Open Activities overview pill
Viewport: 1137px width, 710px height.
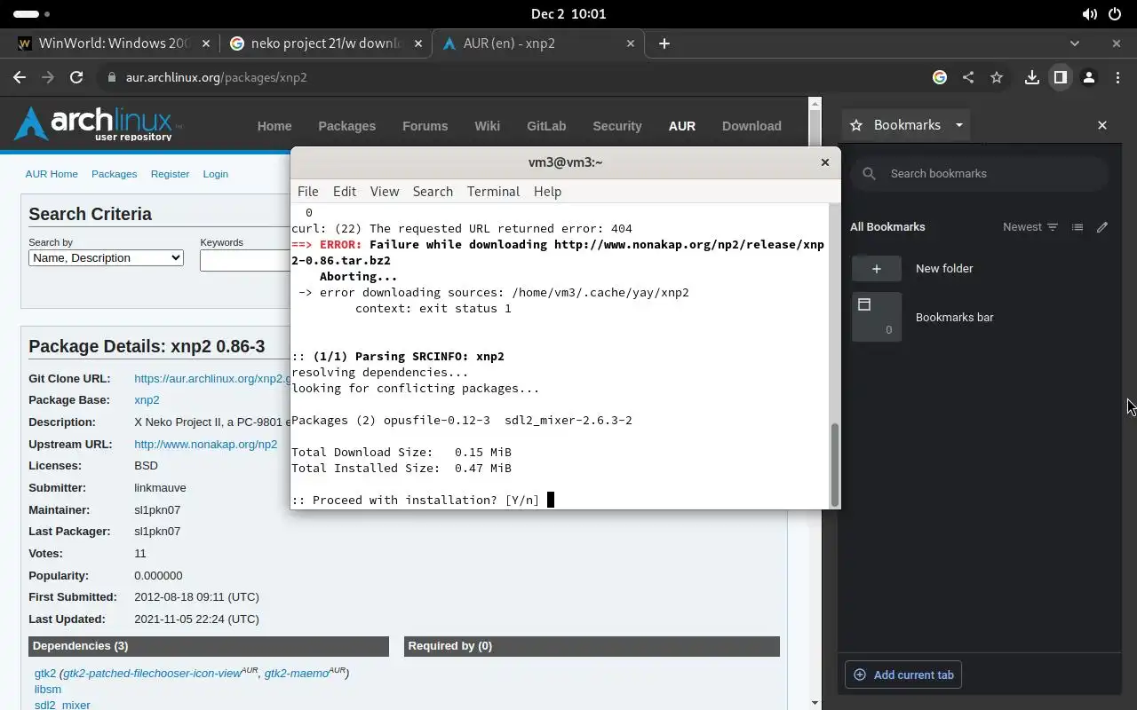pos(33,14)
